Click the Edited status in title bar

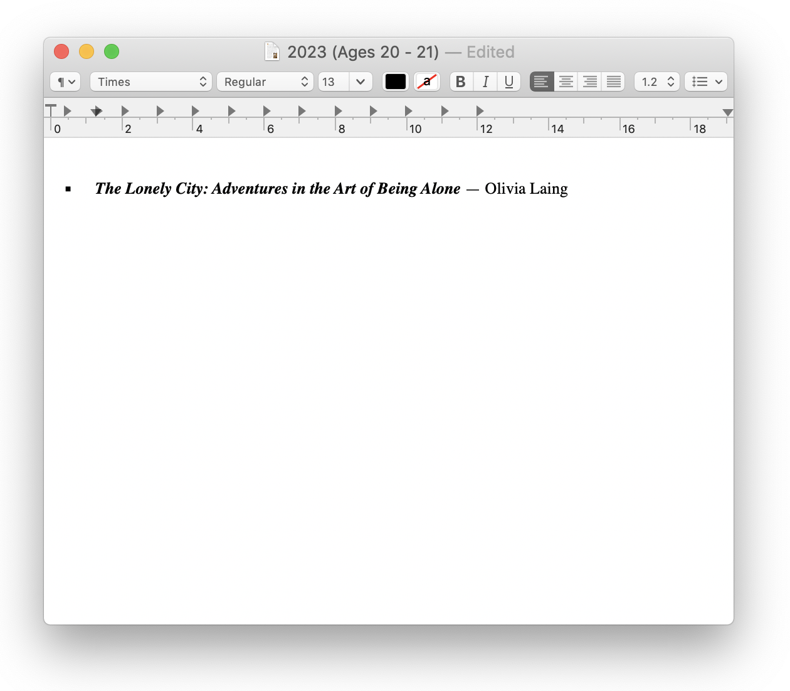490,52
